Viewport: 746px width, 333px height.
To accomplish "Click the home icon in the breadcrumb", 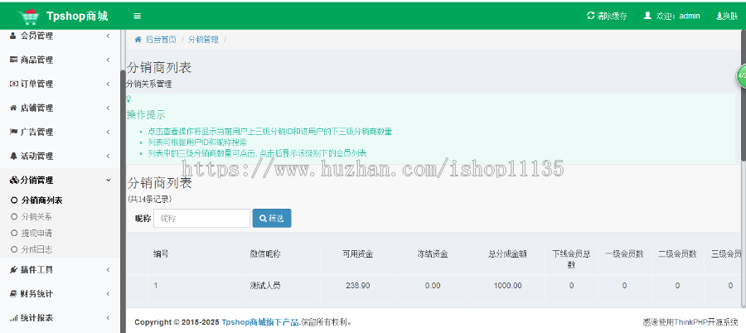I will pyautogui.click(x=138, y=40).
